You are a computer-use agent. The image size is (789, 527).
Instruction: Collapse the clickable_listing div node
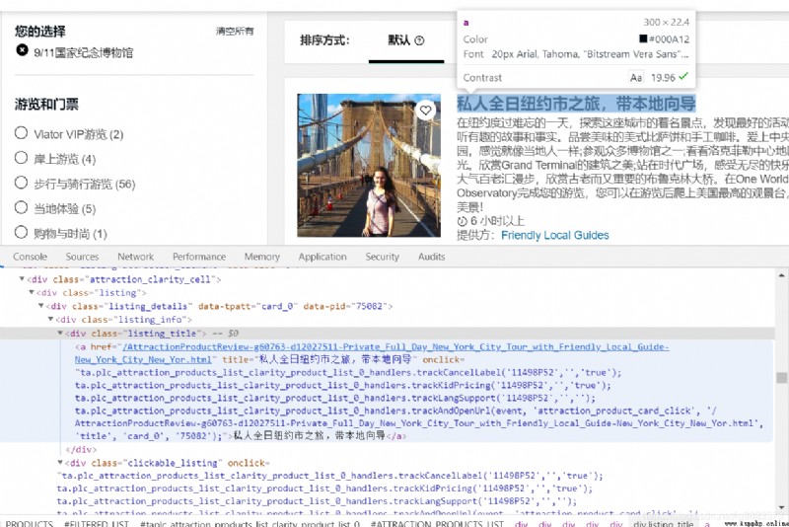click(60, 463)
